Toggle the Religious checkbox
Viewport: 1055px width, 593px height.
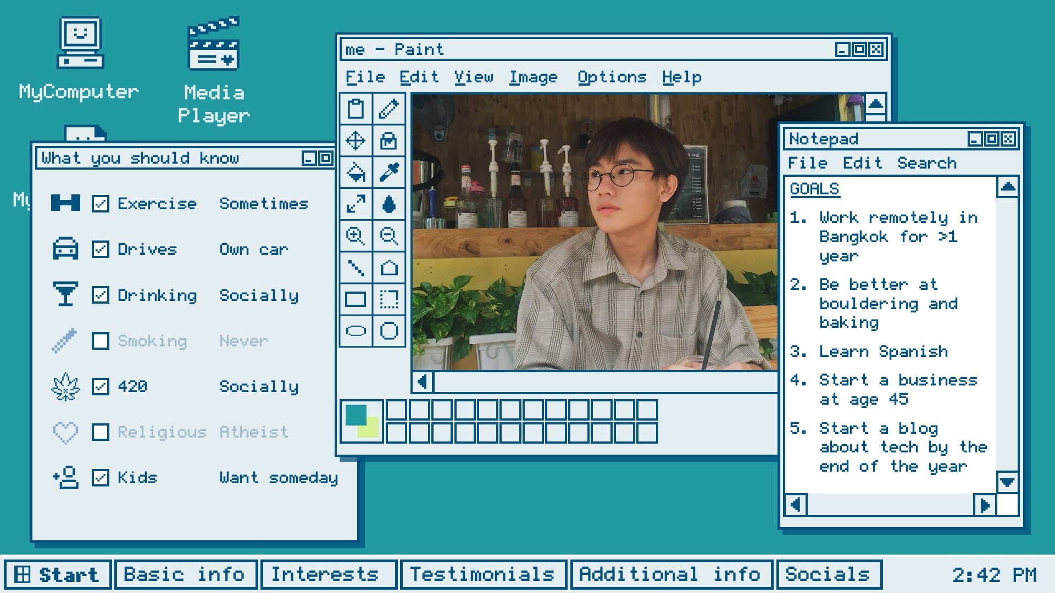point(100,432)
